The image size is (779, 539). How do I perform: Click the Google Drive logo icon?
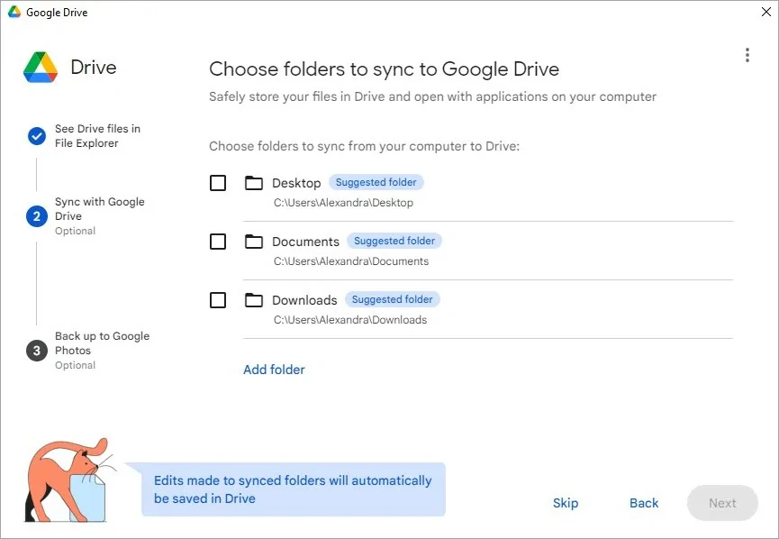pos(40,67)
